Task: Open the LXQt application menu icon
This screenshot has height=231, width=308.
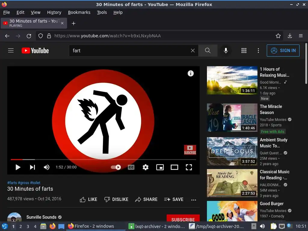Action: click(x=5, y=226)
